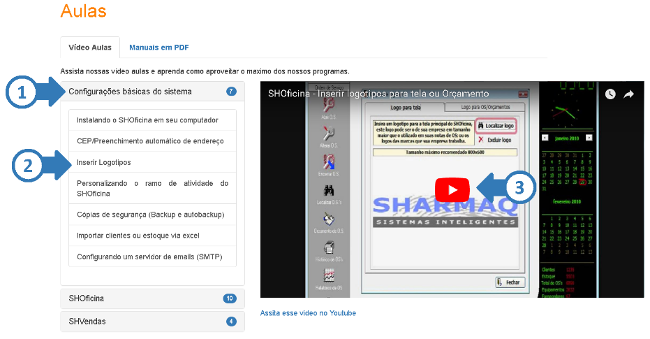Click the Fechar button inside the video
The width and height of the screenshot is (650, 339).
tap(510, 282)
